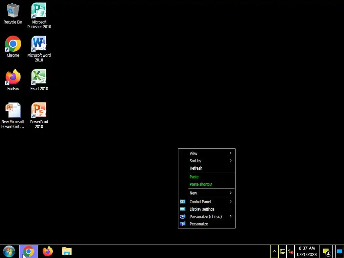This screenshot has width=344, height=258.
Task: Open File Explorer from the taskbar
Action: [67, 251]
